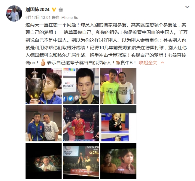Viewport: 195px width, 181px height.
Task: Open the blue jacket duo photo thumbnail
Action: 44,123
